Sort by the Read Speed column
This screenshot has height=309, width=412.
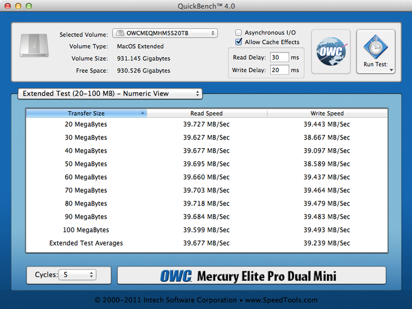click(207, 113)
